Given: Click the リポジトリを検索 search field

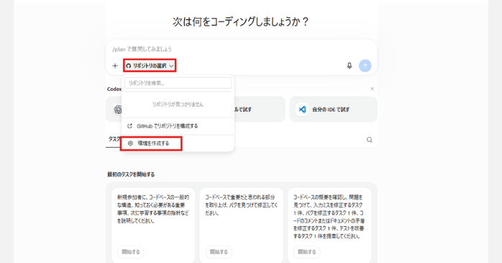Looking at the screenshot, I should tap(178, 83).
